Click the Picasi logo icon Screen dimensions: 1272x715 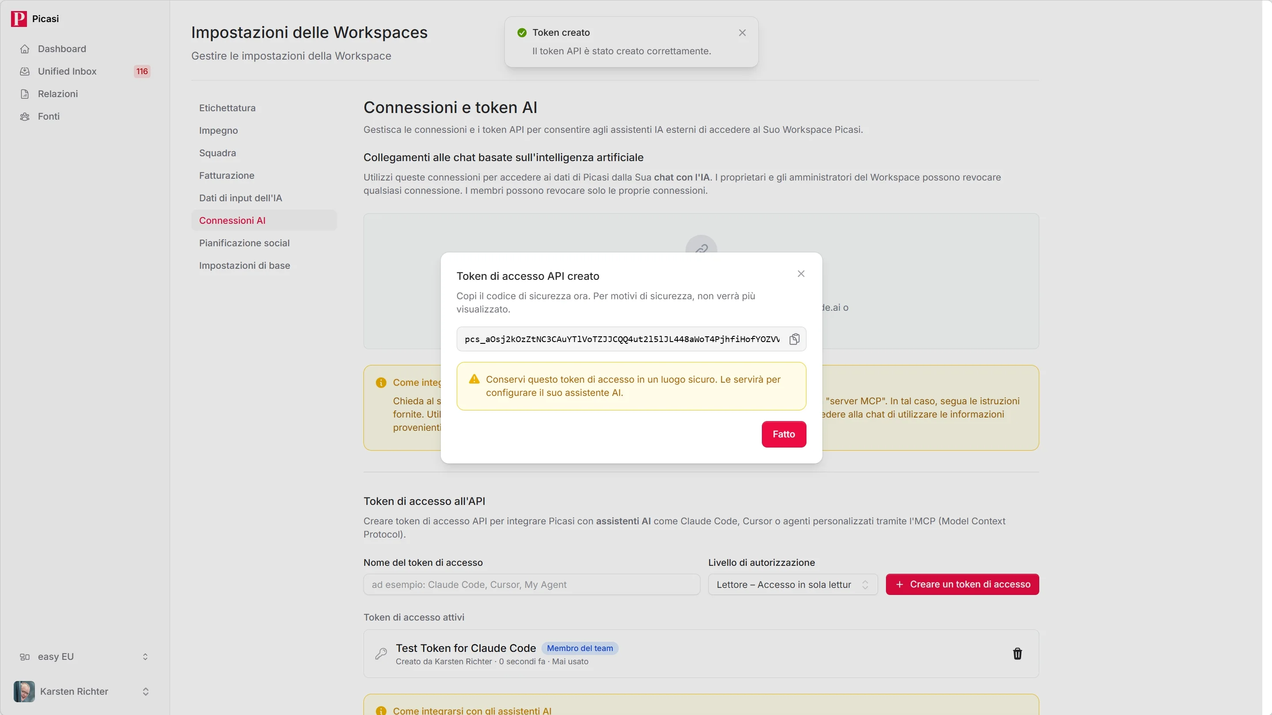19,19
